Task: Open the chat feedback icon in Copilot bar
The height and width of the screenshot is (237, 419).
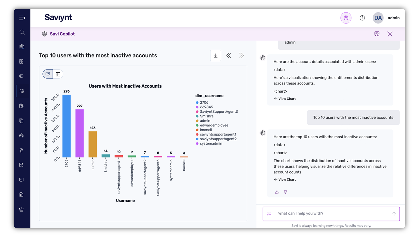Action: click(377, 34)
